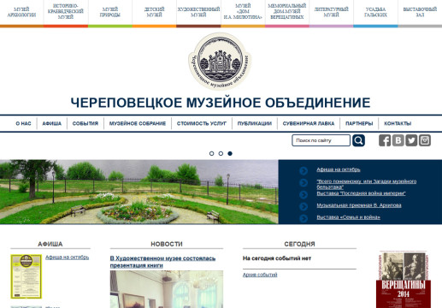Open the ПУБЛИКАЦИИ menu item

(255, 123)
